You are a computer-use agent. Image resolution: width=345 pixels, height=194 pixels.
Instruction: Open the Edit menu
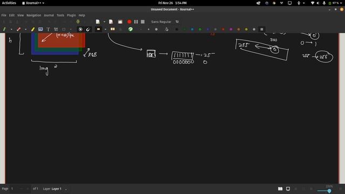(12, 15)
